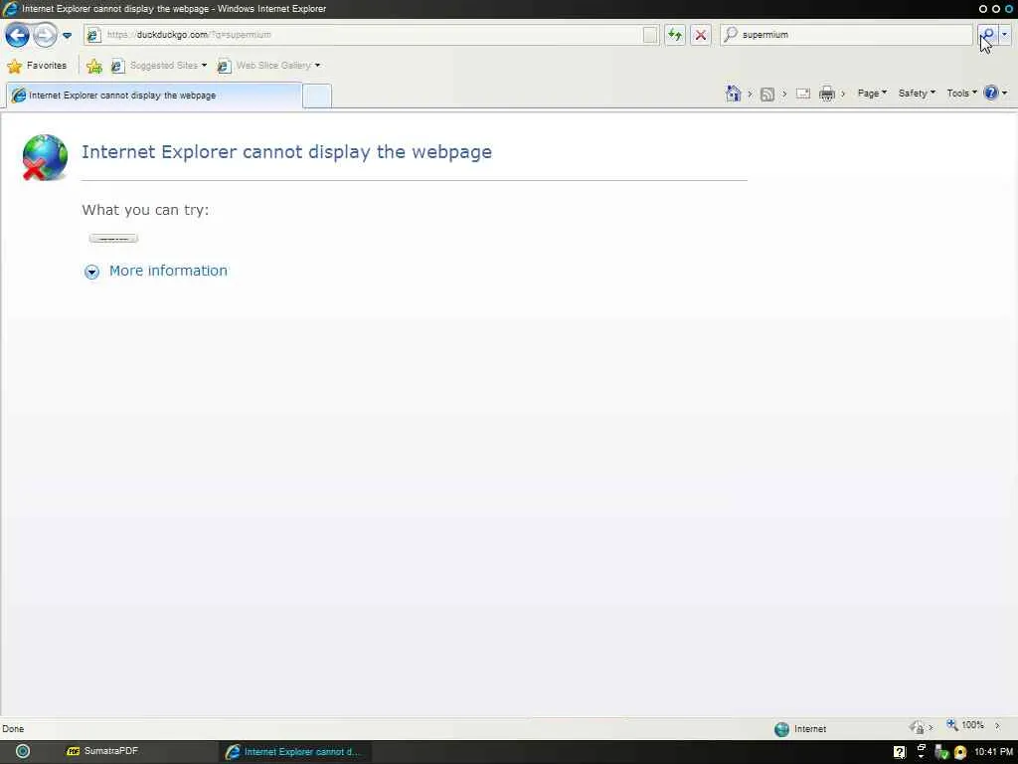The height and width of the screenshot is (764, 1018).
Task: Stop loading with the red X button
Action: pos(701,35)
